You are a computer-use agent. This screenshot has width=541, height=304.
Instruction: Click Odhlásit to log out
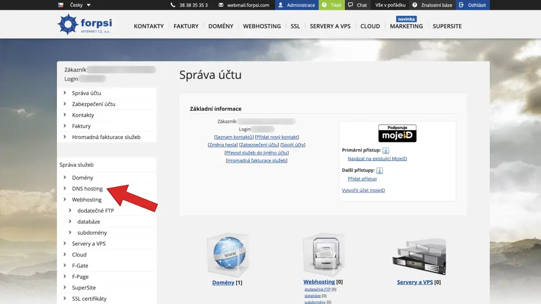click(x=472, y=5)
